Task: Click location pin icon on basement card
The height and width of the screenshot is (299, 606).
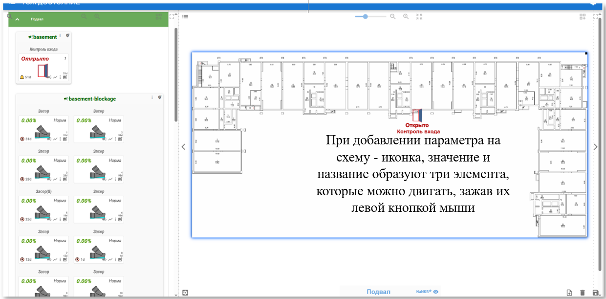Action: tap(68, 36)
